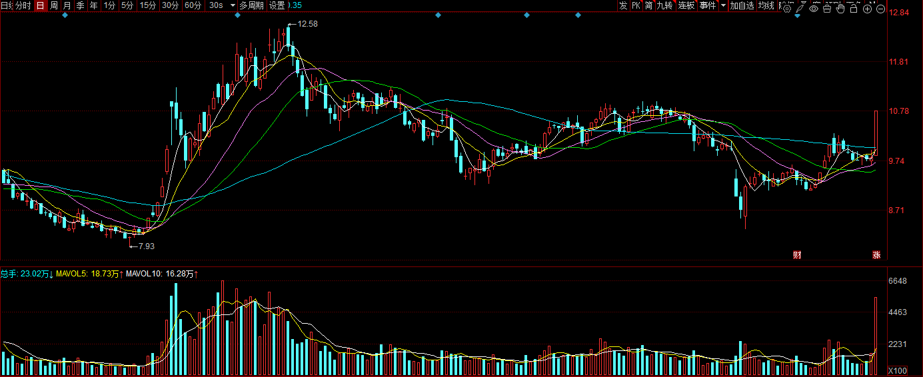Select the 月 monthly period
The image size is (923, 377).
(x=67, y=5)
